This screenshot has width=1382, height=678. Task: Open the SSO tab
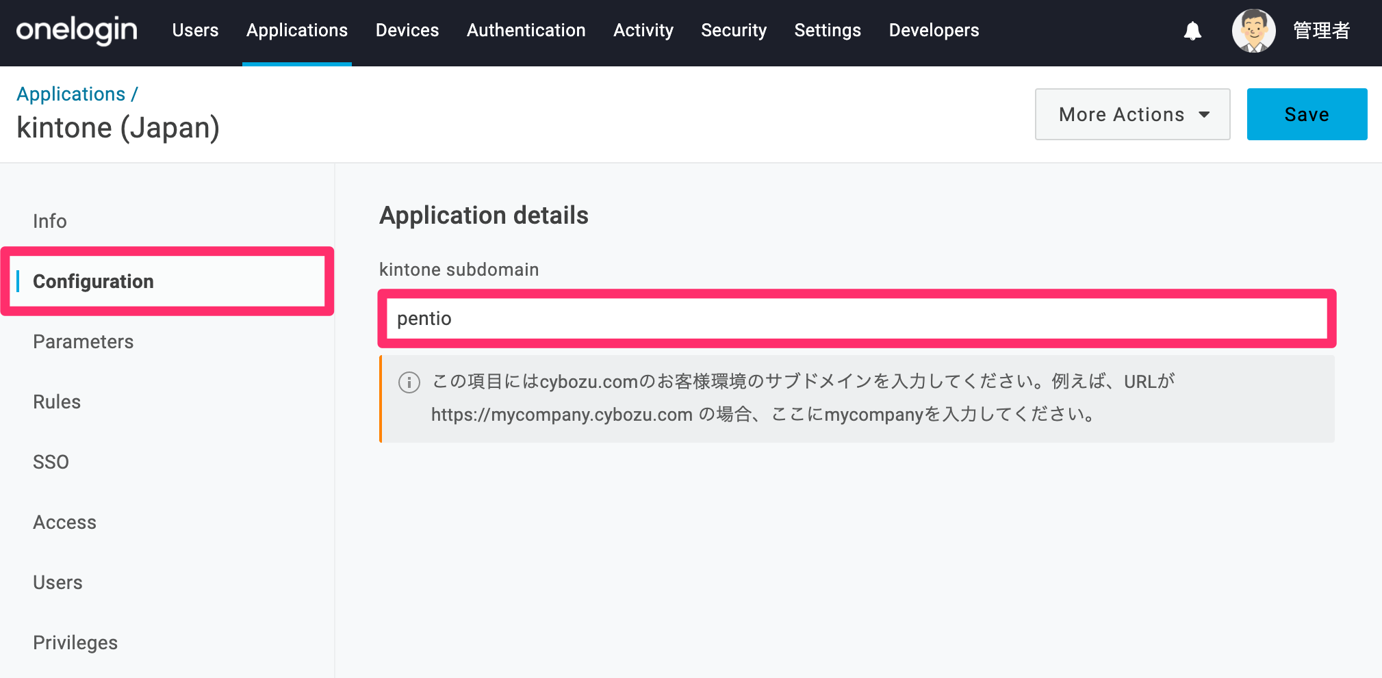pos(51,462)
